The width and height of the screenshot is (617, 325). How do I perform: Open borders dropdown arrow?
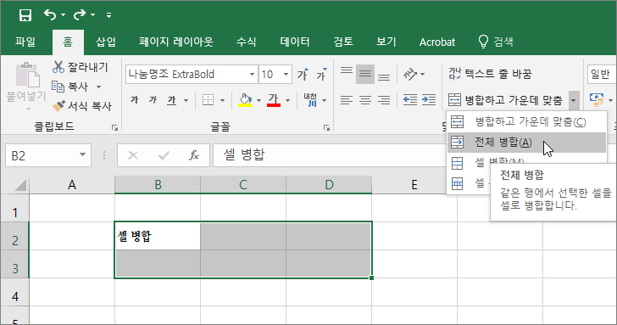coord(222,101)
